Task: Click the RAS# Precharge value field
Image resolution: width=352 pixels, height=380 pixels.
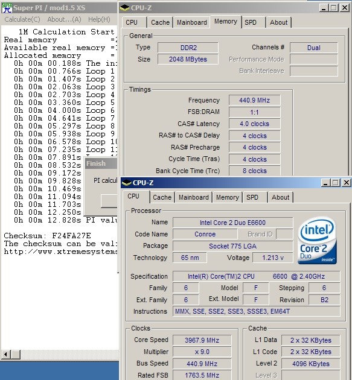Action: 254,147
